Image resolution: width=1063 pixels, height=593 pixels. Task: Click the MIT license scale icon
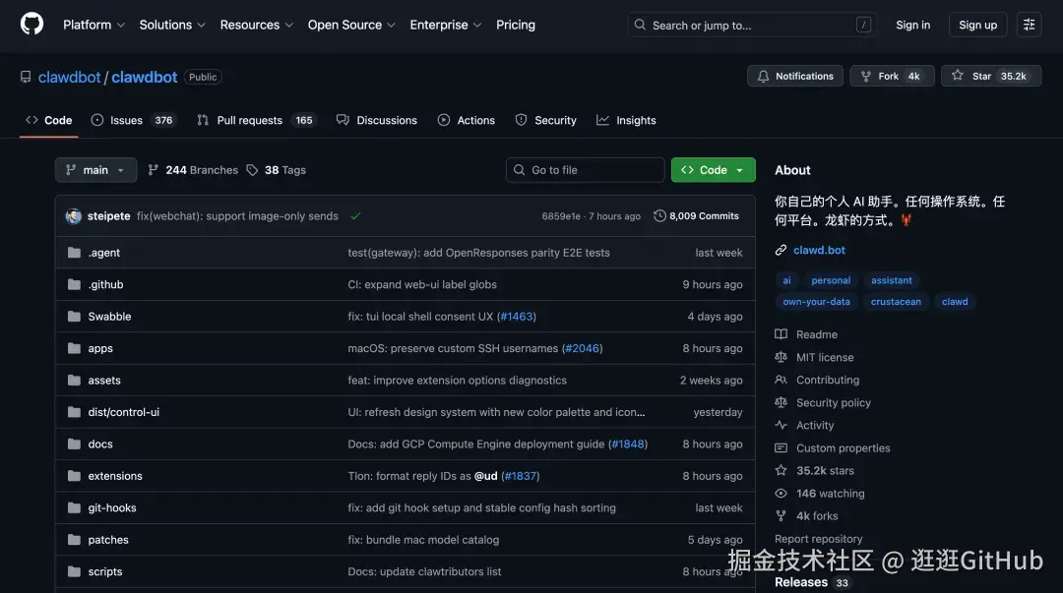pyautogui.click(x=781, y=357)
